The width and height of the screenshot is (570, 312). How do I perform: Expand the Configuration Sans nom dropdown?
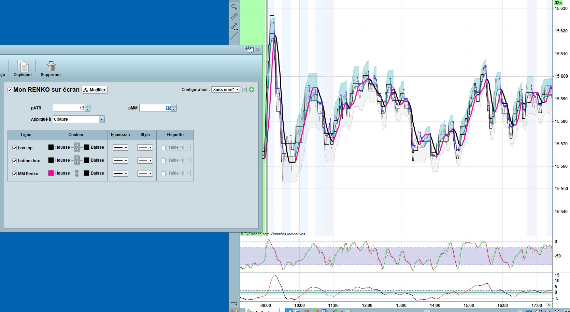click(x=226, y=90)
